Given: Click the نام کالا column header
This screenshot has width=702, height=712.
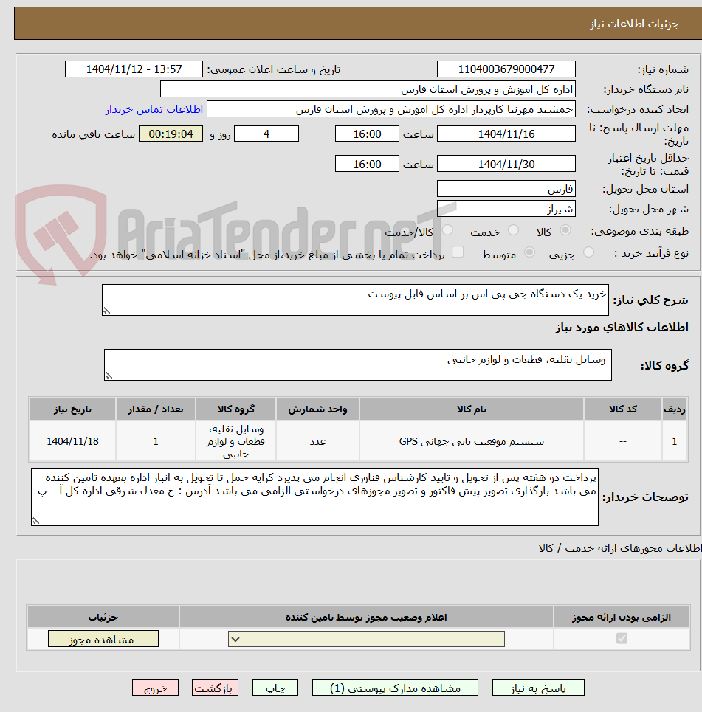Looking at the screenshot, I should tap(472, 409).
